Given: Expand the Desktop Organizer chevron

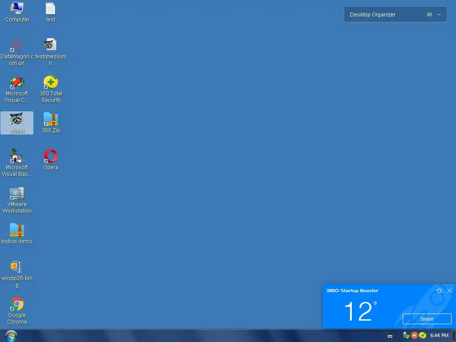Looking at the screenshot, I should pyautogui.click(x=439, y=14).
